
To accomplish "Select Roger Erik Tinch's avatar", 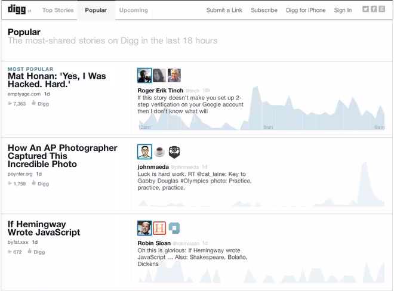I will pyautogui.click(x=144, y=75).
